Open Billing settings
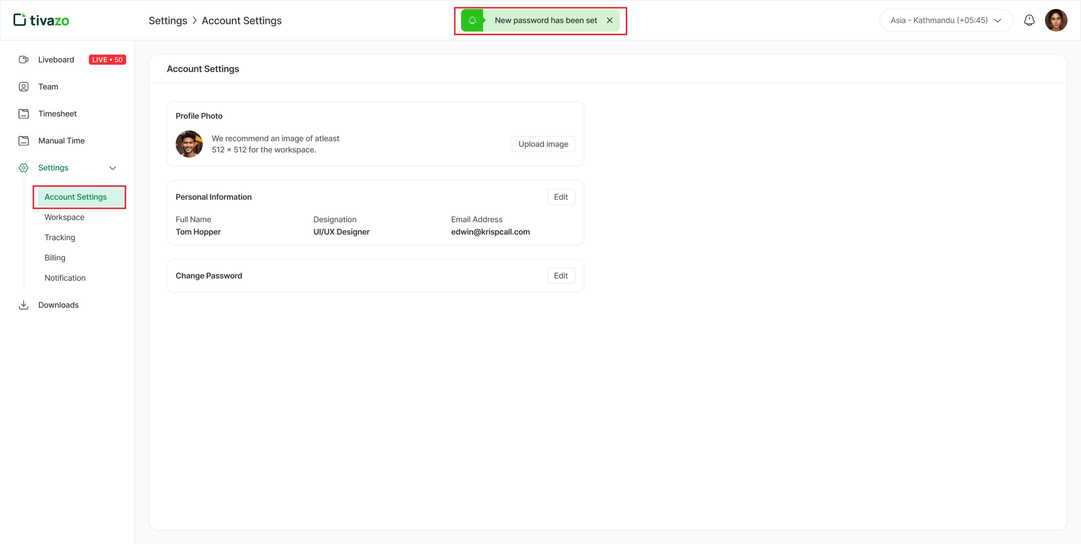 click(55, 258)
